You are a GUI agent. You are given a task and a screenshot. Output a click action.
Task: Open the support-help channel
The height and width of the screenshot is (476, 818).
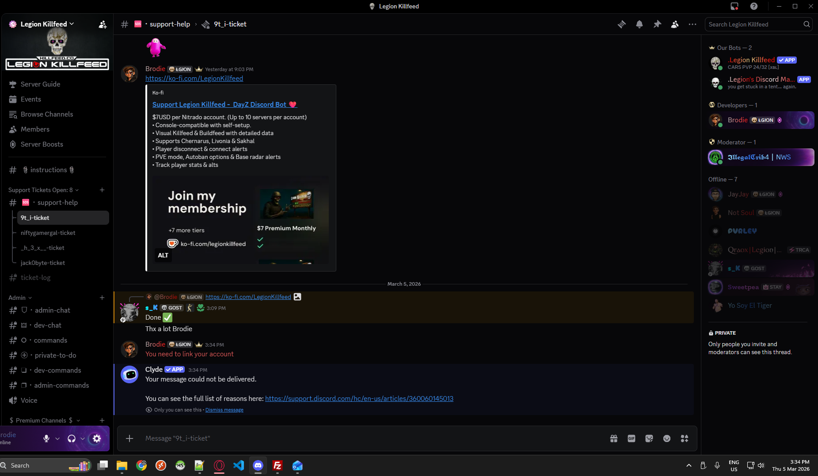click(57, 203)
